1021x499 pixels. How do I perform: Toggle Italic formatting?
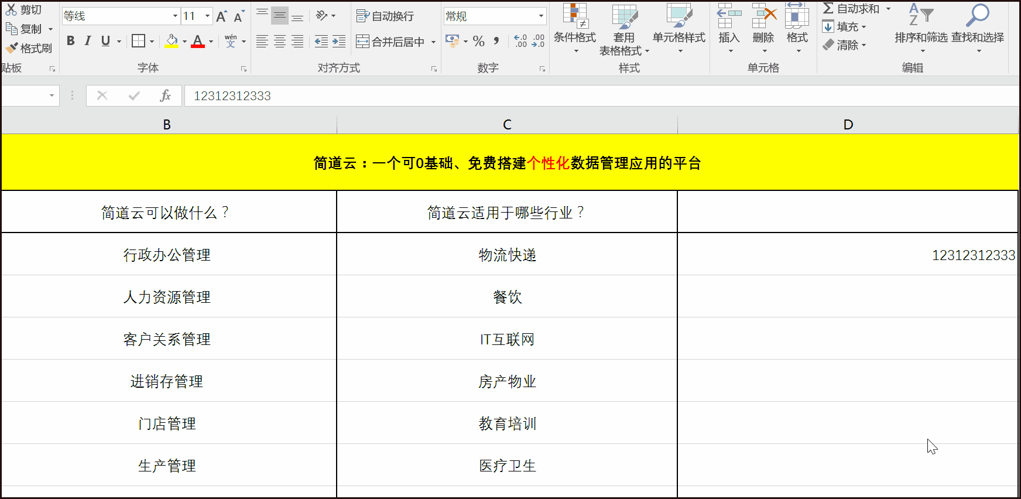[x=88, y=41]
